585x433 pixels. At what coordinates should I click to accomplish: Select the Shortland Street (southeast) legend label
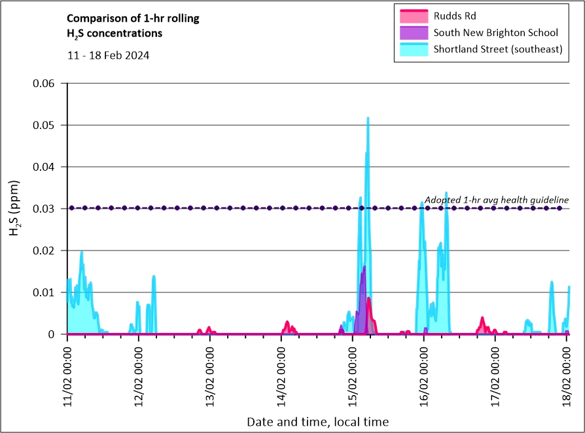(498, 50)
